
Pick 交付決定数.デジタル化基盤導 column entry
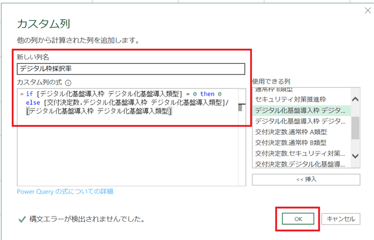[300, 164]
